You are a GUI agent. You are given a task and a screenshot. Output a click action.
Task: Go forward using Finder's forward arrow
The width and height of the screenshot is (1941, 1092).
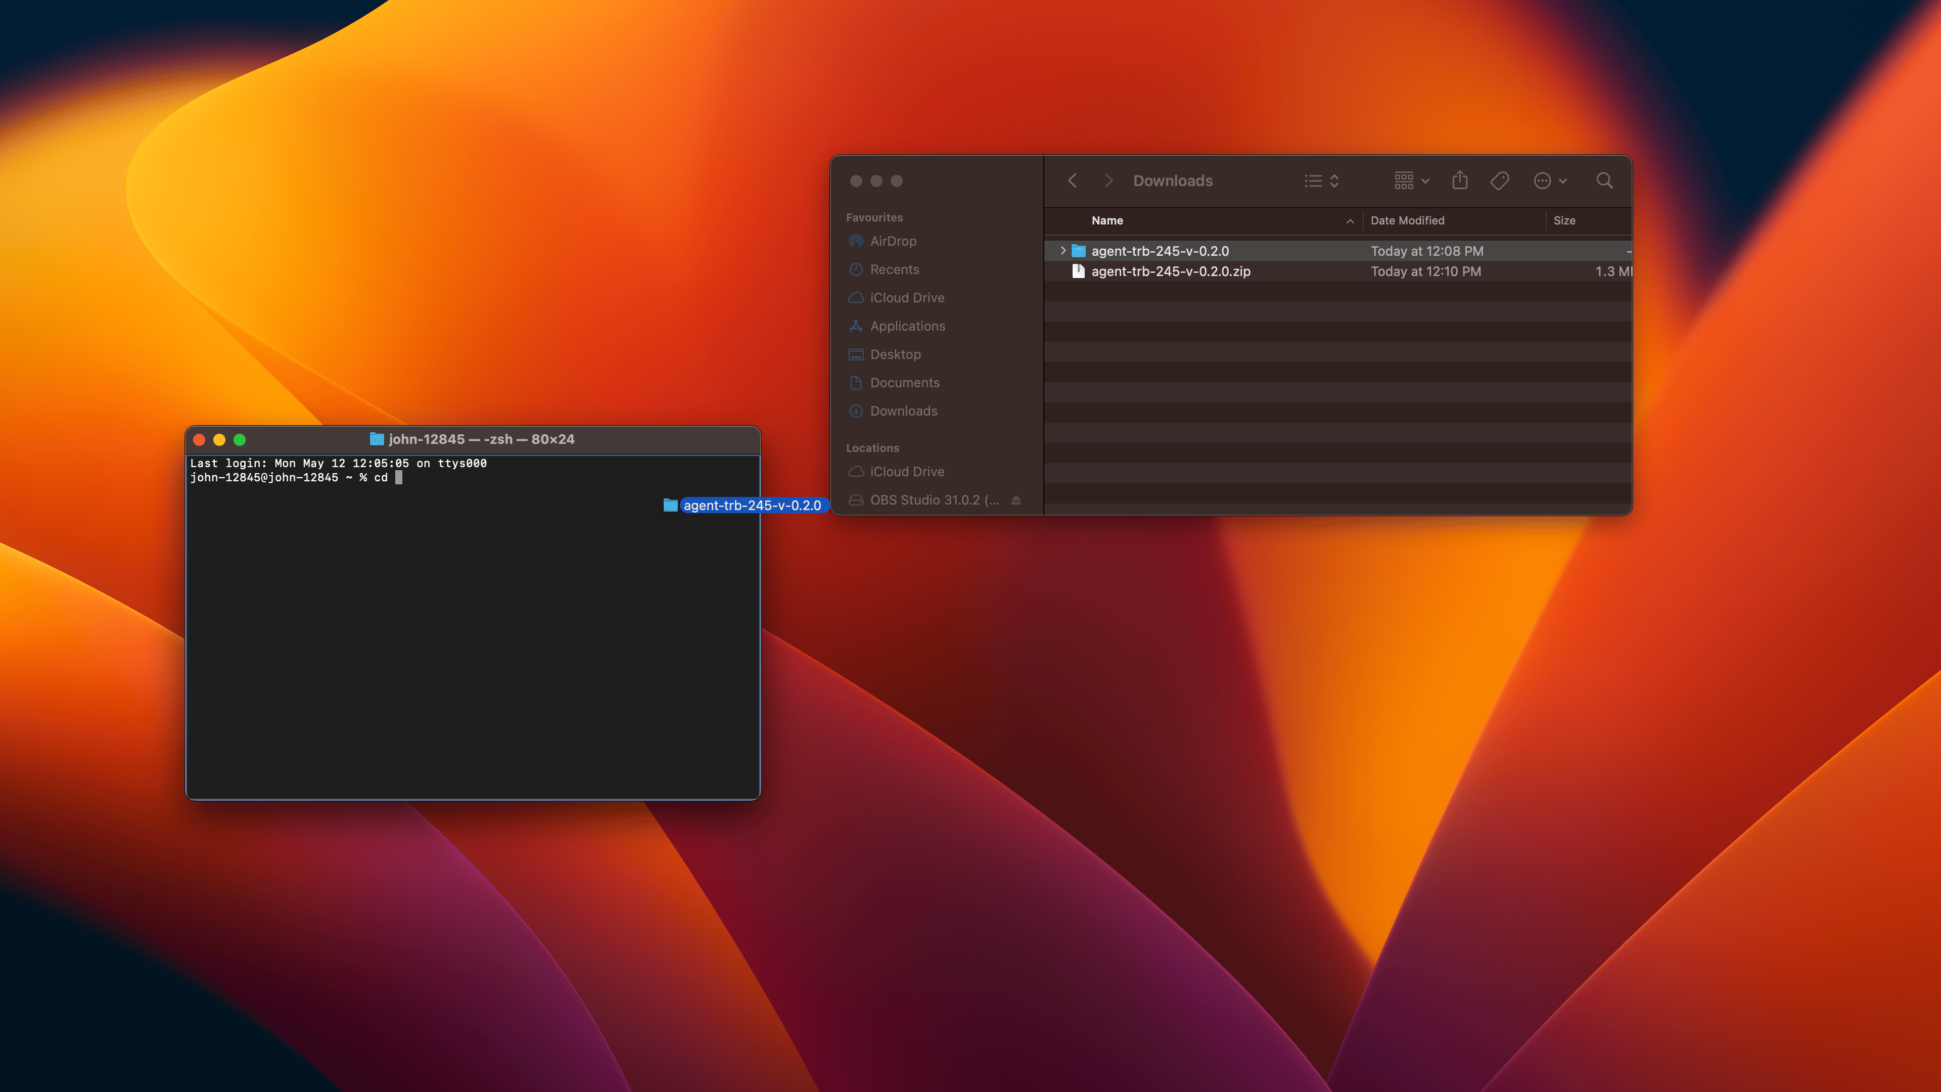(1107, 181)
